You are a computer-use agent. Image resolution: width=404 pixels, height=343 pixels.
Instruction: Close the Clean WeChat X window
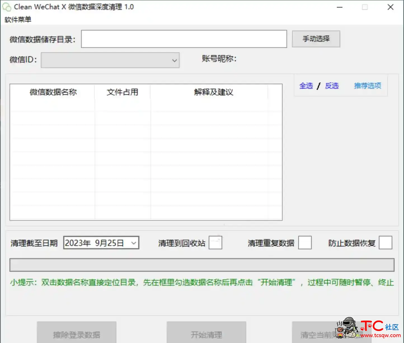[x=391, y=7]
